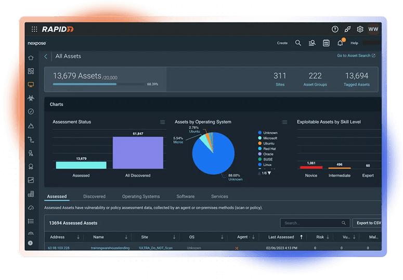This screenshot has height=280, width=403.
Task: Open the app launcher grid icon
Action: tap(34, 29)
